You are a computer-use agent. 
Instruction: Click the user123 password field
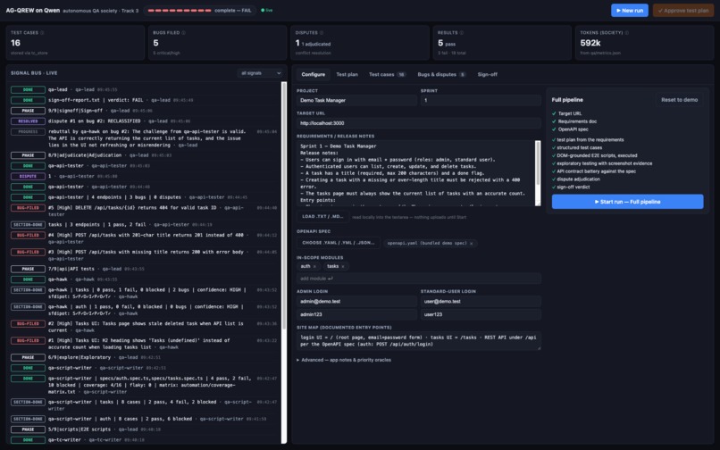click(x=481, y=314)
